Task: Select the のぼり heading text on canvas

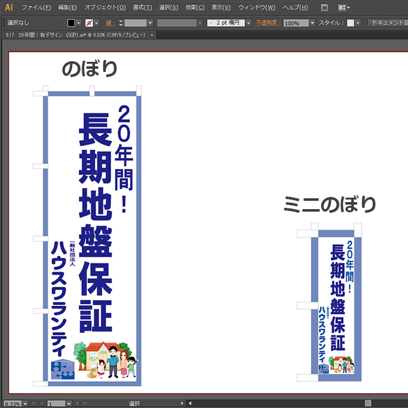Action: point(89,69)
